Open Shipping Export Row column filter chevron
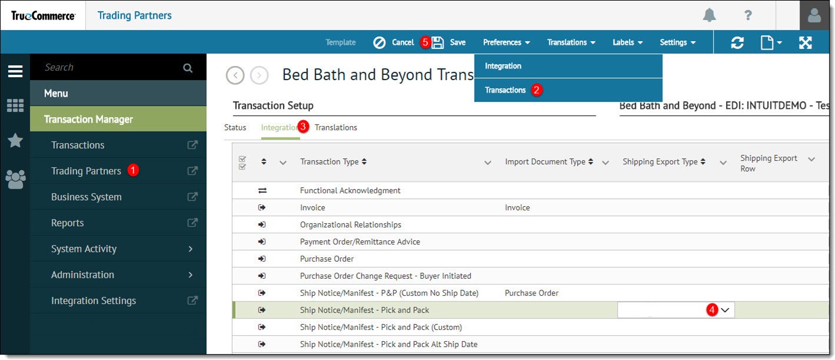 click(811, 160)
